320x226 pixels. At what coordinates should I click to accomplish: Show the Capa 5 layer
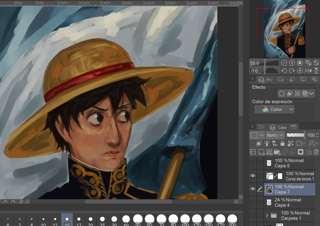coord(253,163)
